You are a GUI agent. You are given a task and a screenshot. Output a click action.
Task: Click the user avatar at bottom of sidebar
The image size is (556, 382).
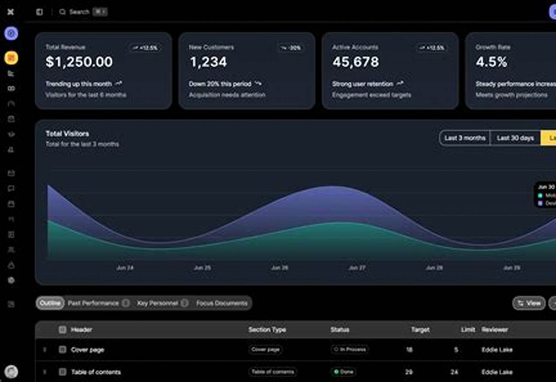pos(11,372)
